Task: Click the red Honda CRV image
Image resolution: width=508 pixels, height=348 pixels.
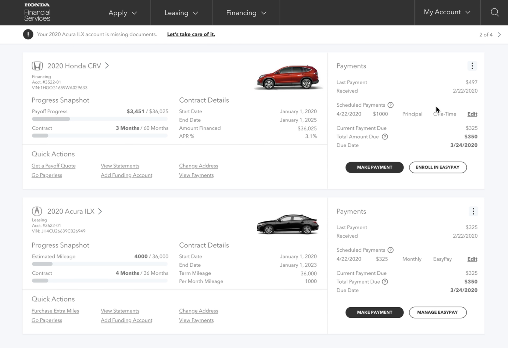Action: click(288, 77)
